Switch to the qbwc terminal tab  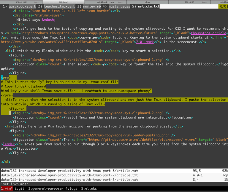148,2
